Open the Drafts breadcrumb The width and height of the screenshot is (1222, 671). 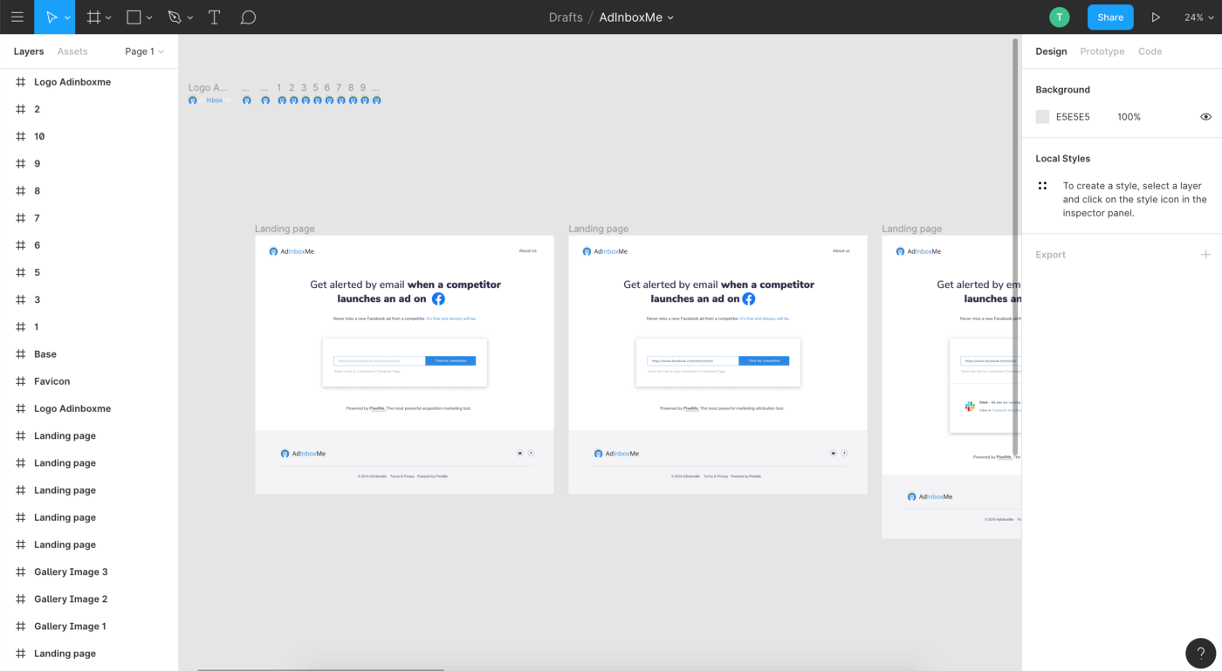tap(566, 17)
